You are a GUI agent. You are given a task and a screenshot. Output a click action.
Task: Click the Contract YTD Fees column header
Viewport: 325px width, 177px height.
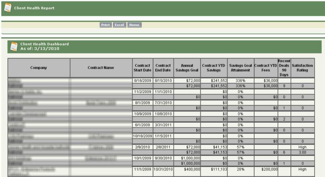266,68
